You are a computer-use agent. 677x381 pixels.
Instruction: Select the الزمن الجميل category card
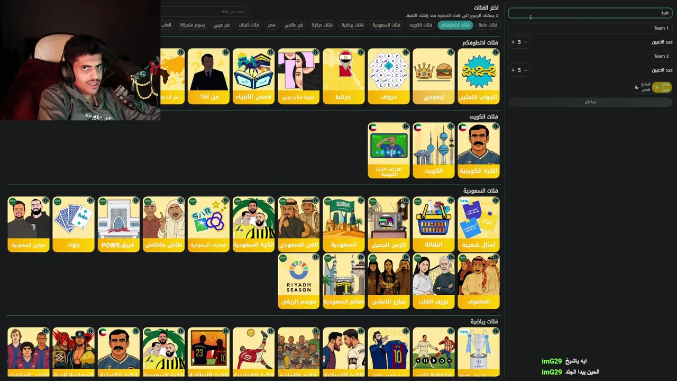[388, 224]
